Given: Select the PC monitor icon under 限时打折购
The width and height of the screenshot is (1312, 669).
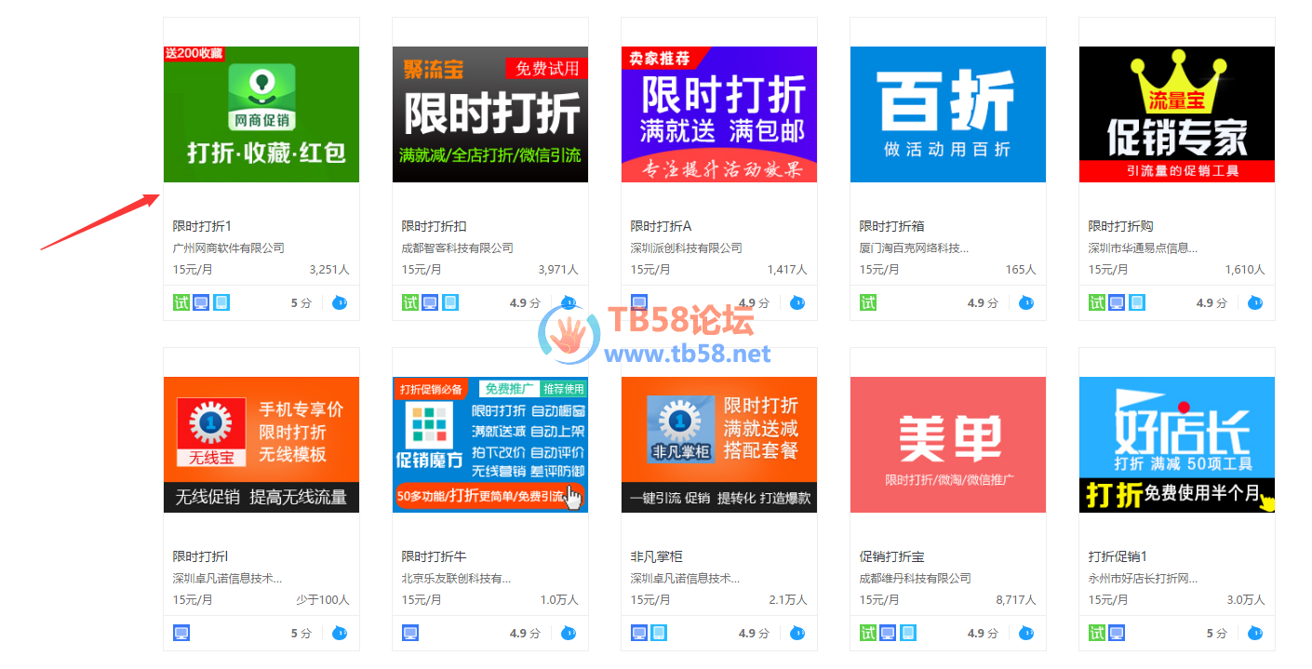Looking at the screenshot, I should click(1117, 302).
